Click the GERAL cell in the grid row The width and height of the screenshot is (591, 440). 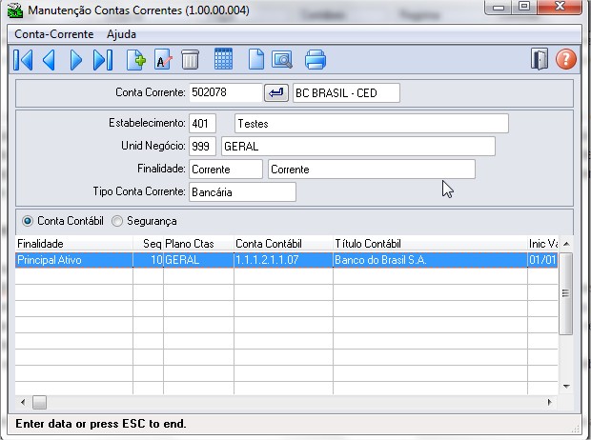[198, 260]
